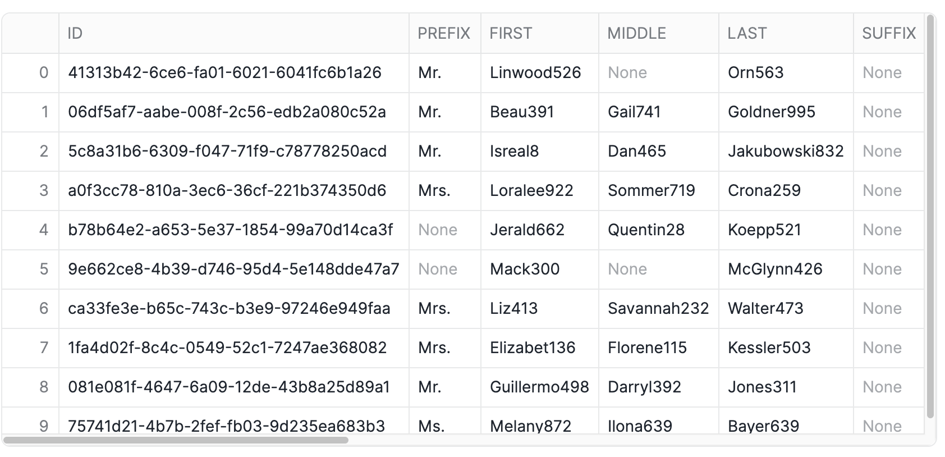Click the PREFIX column header
The height and width of the screenshot is (457, 945).
coord(445,34)
